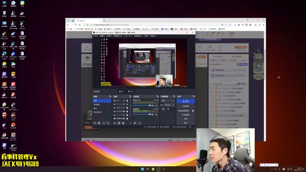The height and width of the screenshot is (172, 306).
Task: Adjust the 麦克风/Aux volume slider
Action: click(x=142, y=105)
